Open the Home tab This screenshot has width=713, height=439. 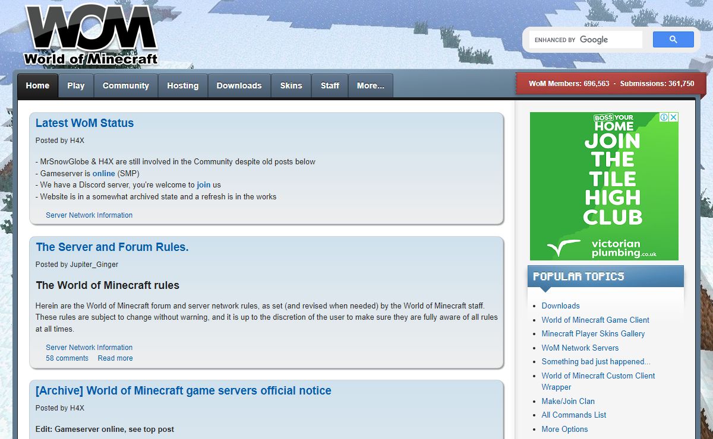pos(37,85)
